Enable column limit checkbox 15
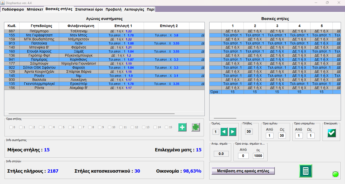345x184 pixels. point(166,127)
